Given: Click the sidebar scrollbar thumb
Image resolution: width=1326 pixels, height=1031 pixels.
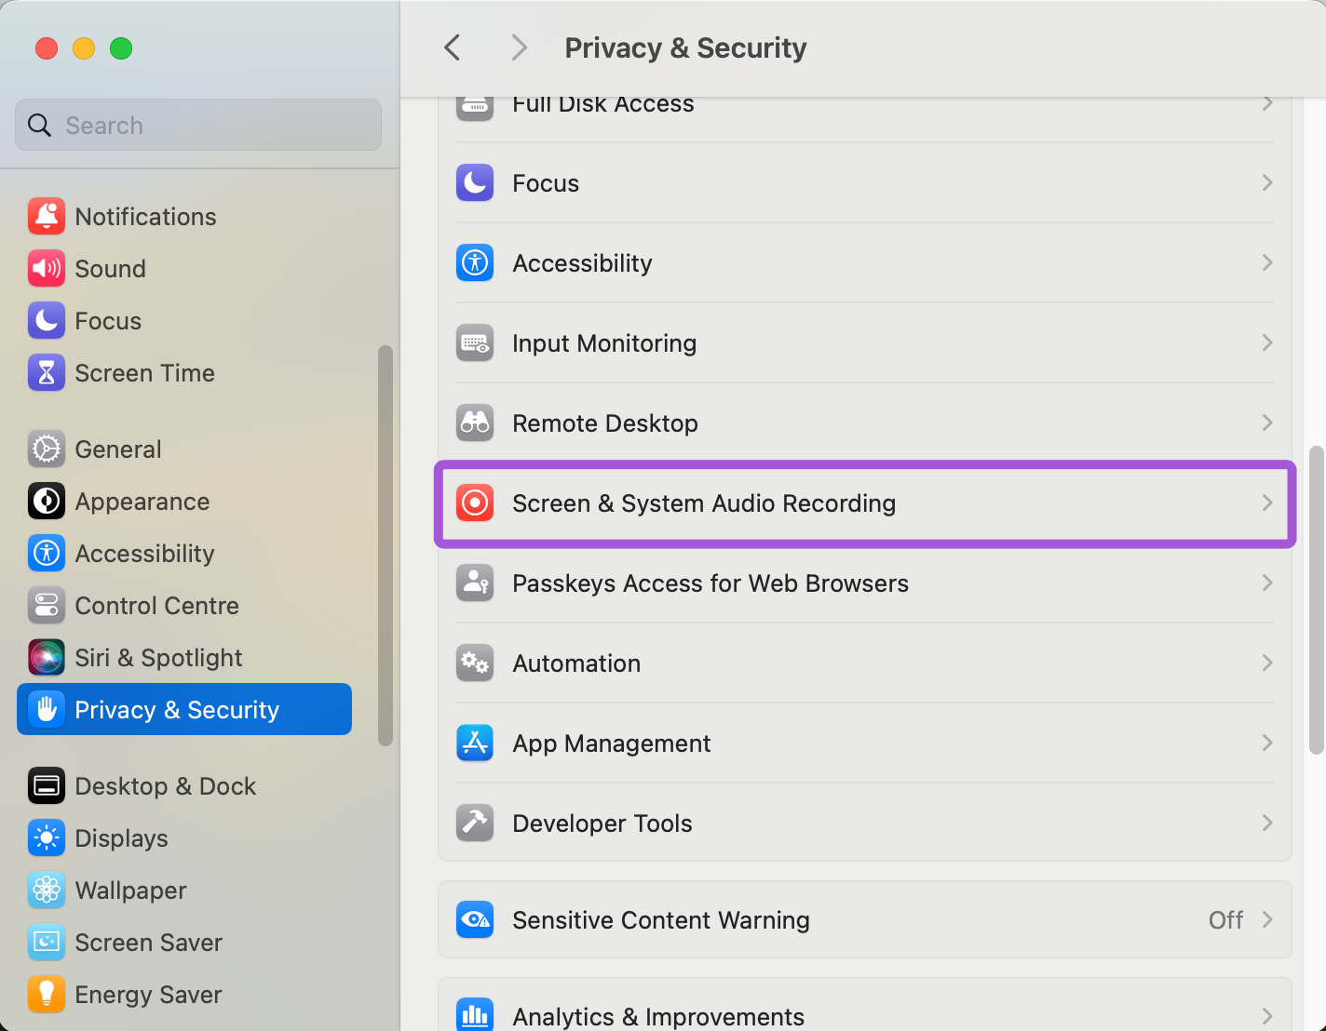Looking at the screenshot, I should coord(386,545).
